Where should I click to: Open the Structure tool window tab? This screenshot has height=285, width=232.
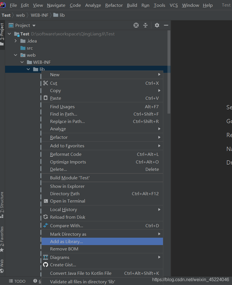pos(2,202)
